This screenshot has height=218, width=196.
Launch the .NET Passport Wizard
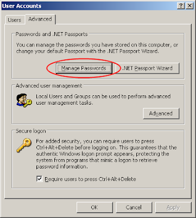(x=147, y=68)
